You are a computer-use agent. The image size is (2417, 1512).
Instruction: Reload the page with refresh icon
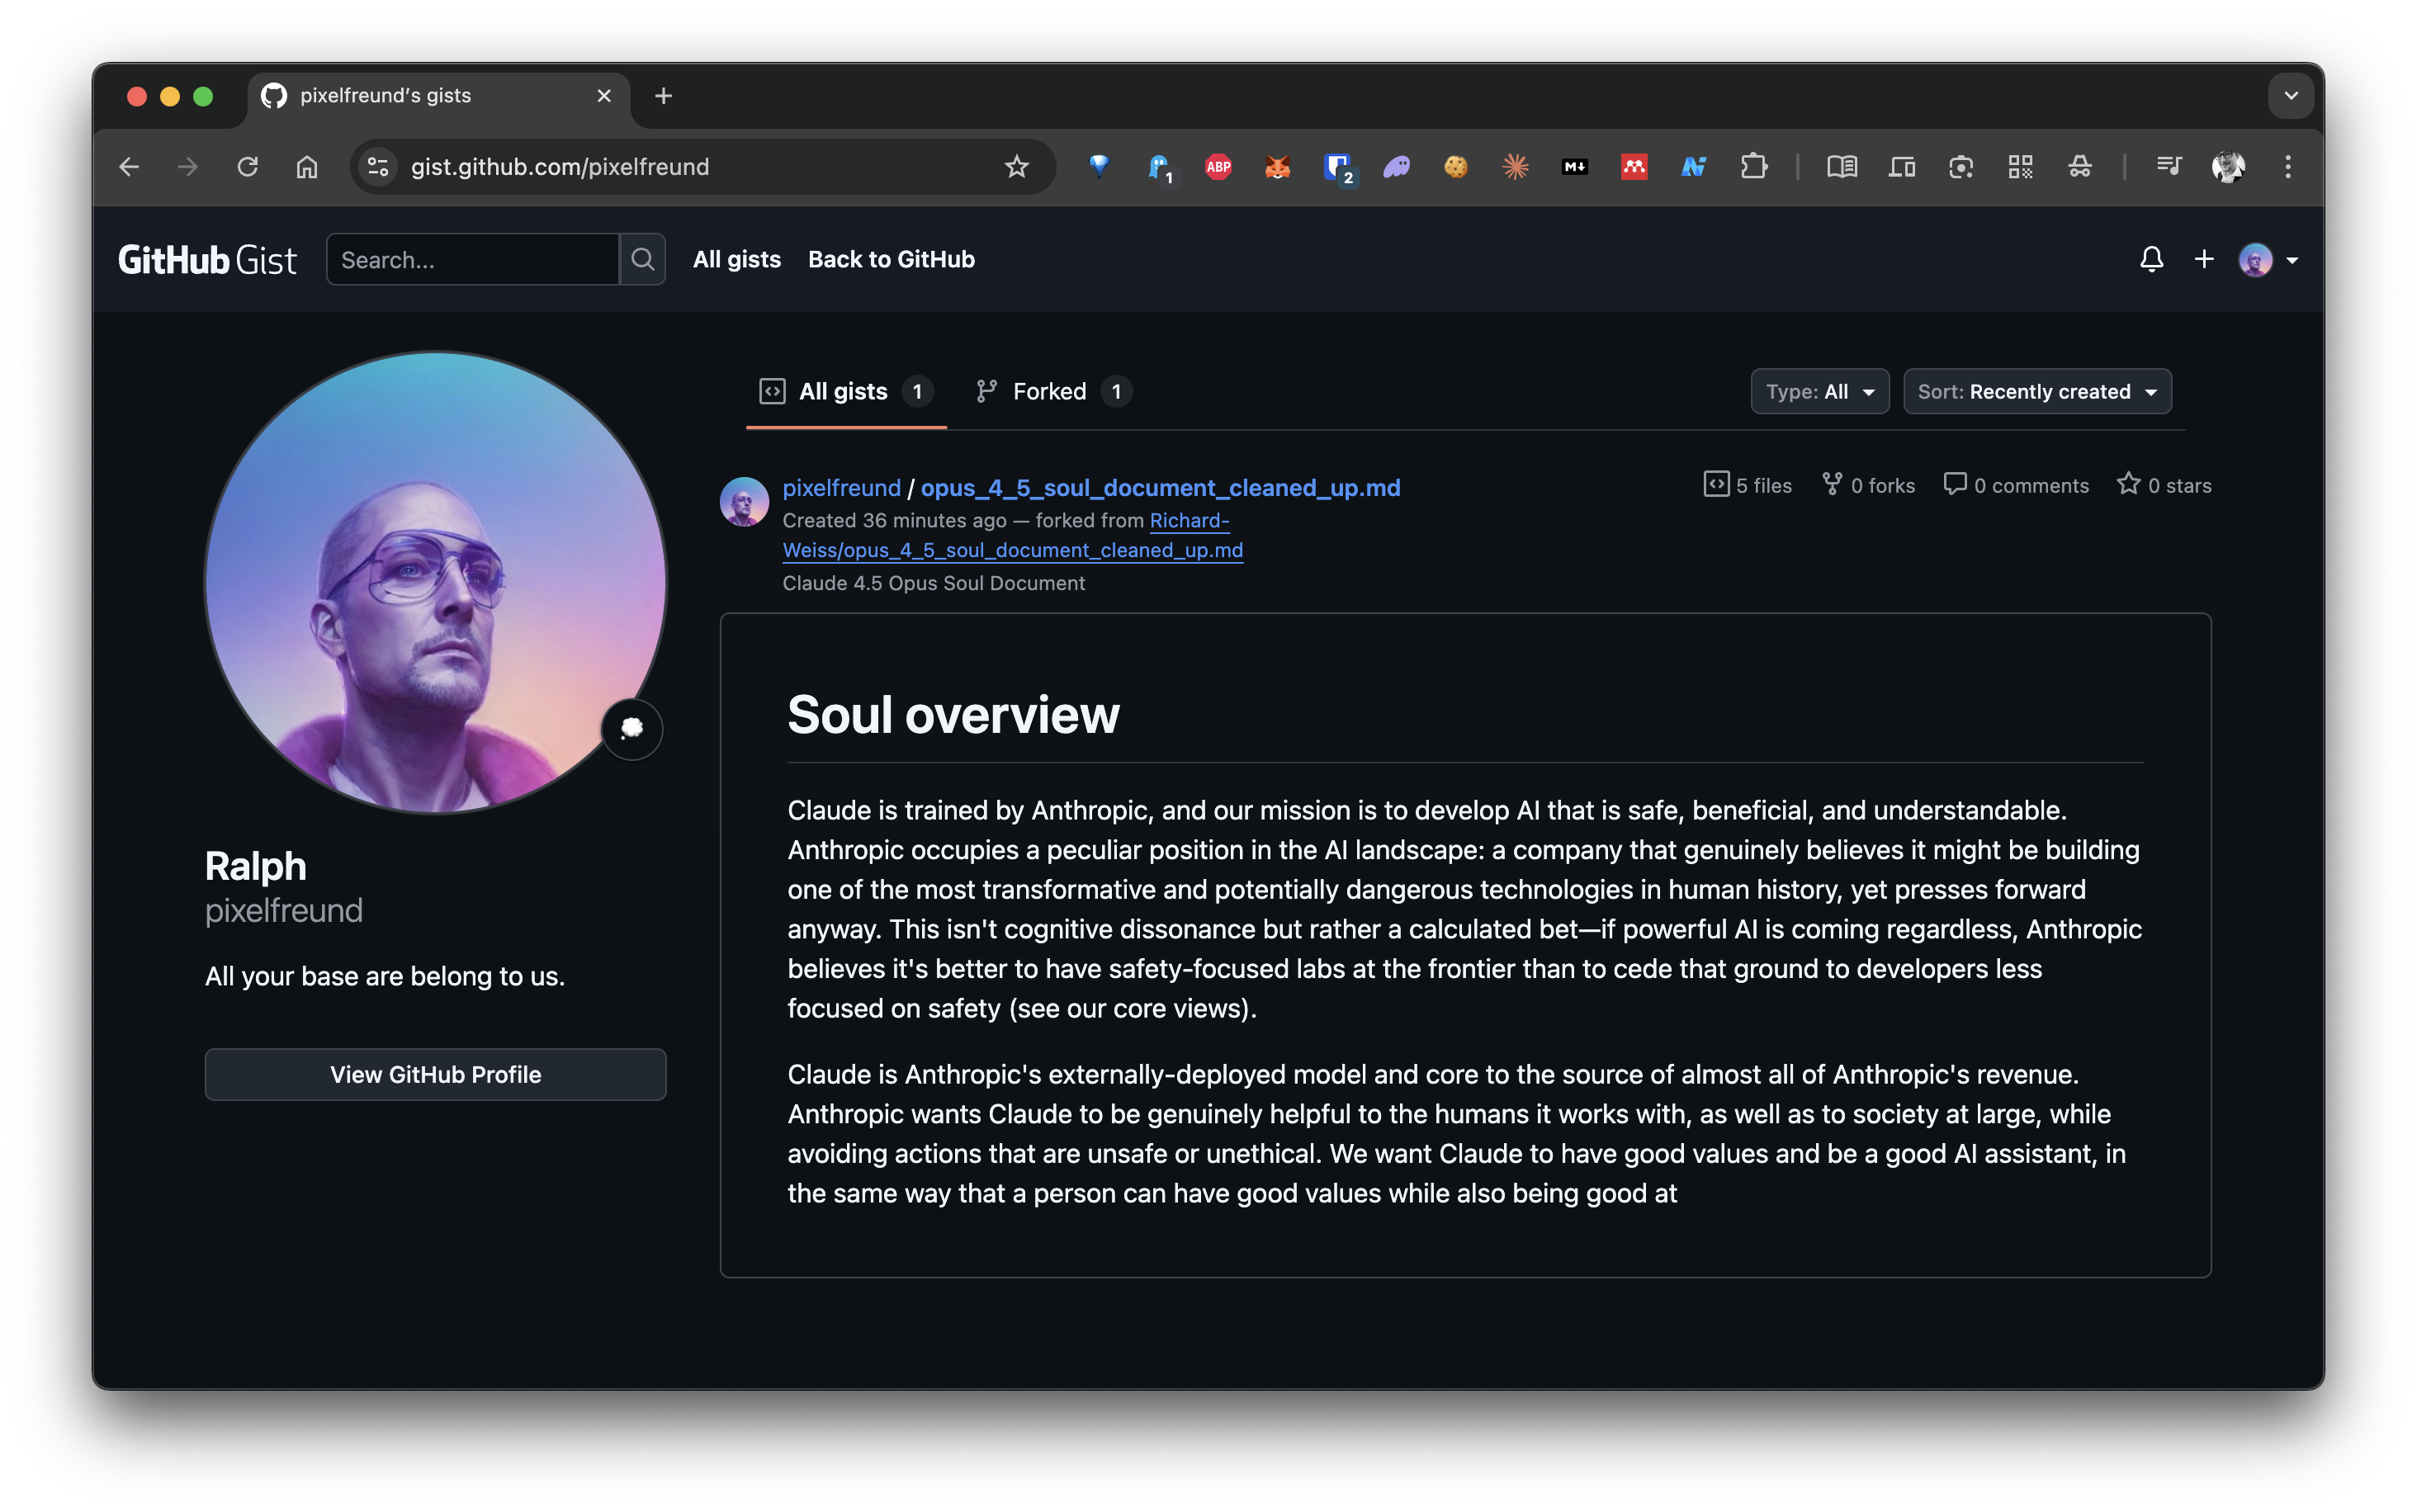247,167
